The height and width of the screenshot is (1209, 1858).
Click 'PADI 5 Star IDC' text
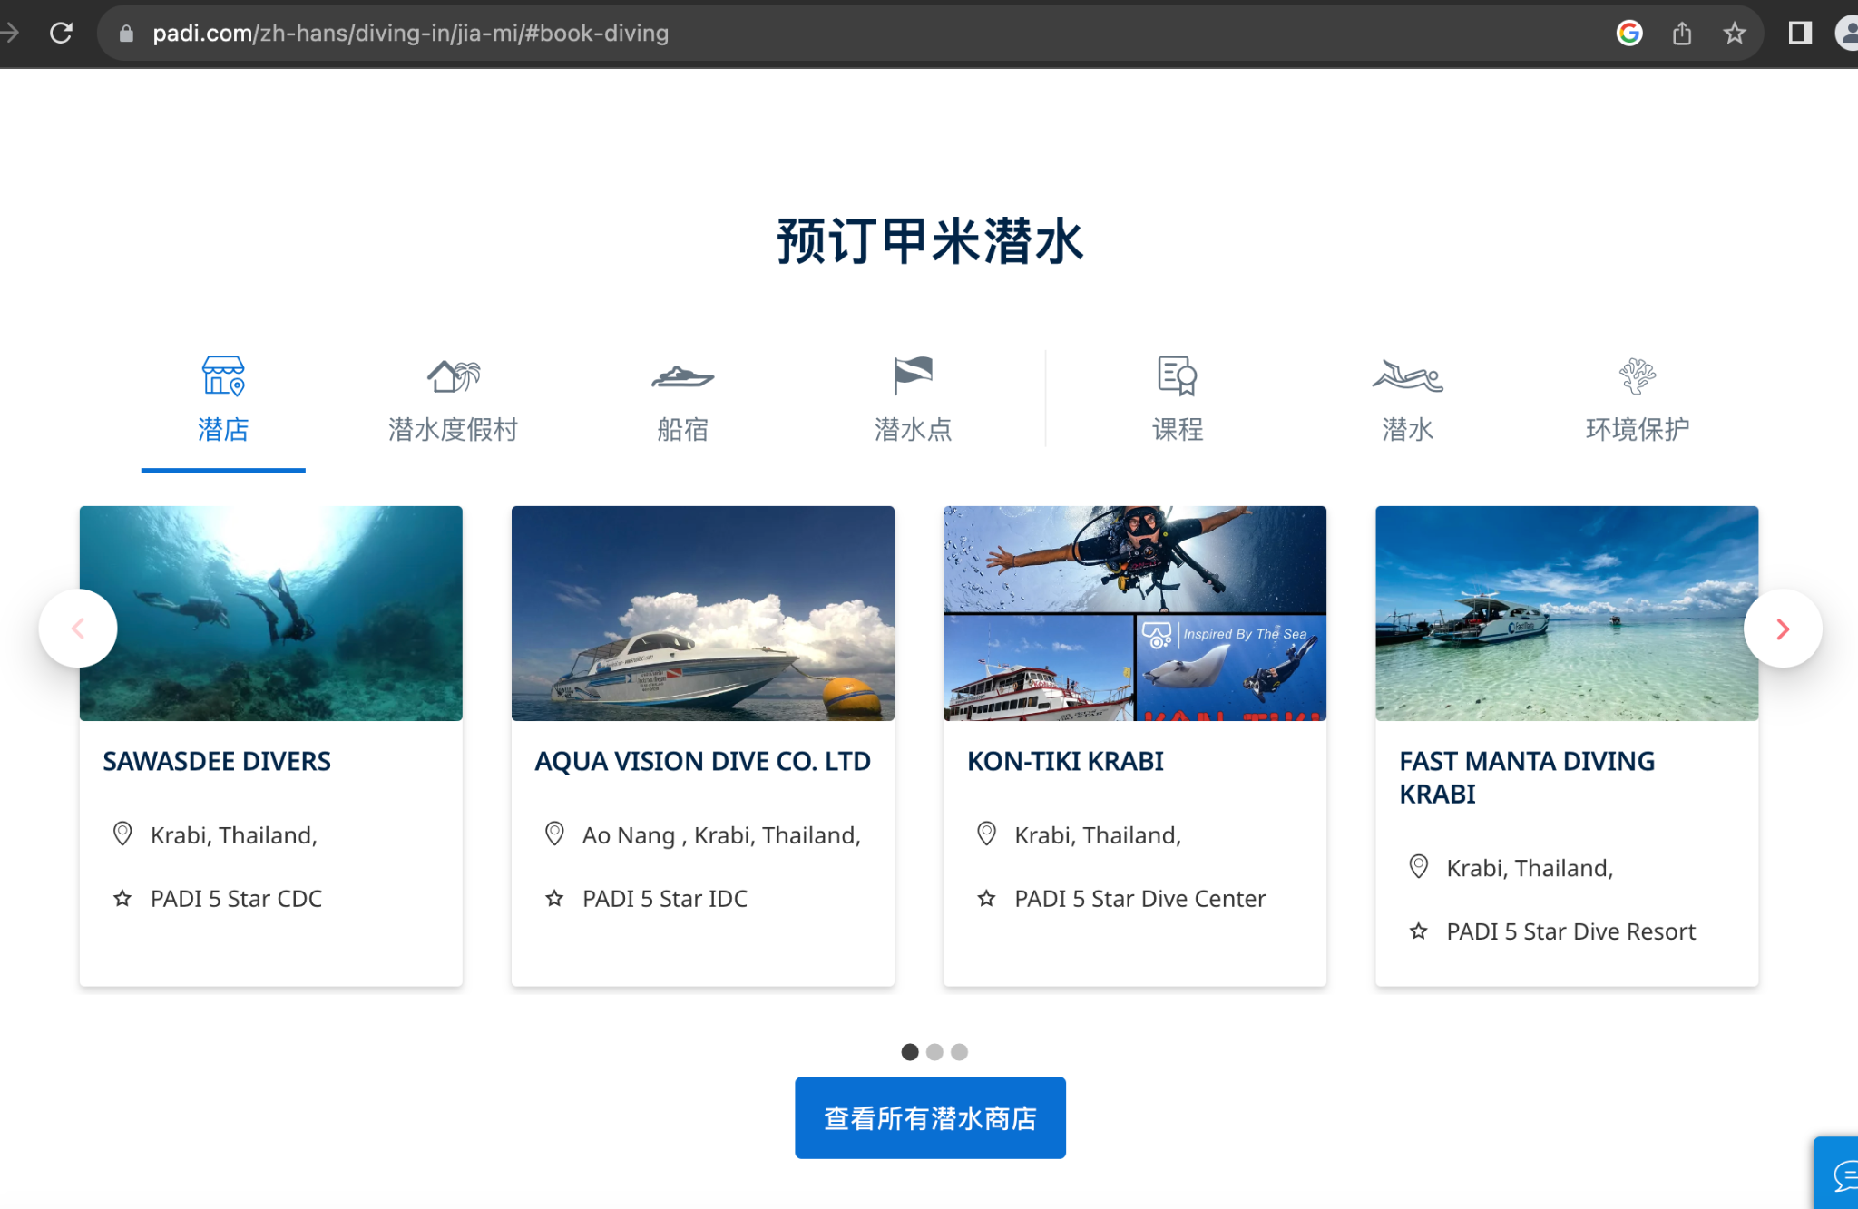[x=665, y=899]
